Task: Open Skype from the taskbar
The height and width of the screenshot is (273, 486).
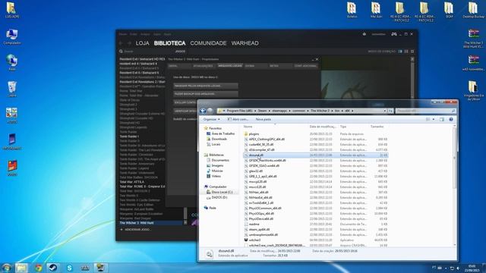Action: point(69,268)
